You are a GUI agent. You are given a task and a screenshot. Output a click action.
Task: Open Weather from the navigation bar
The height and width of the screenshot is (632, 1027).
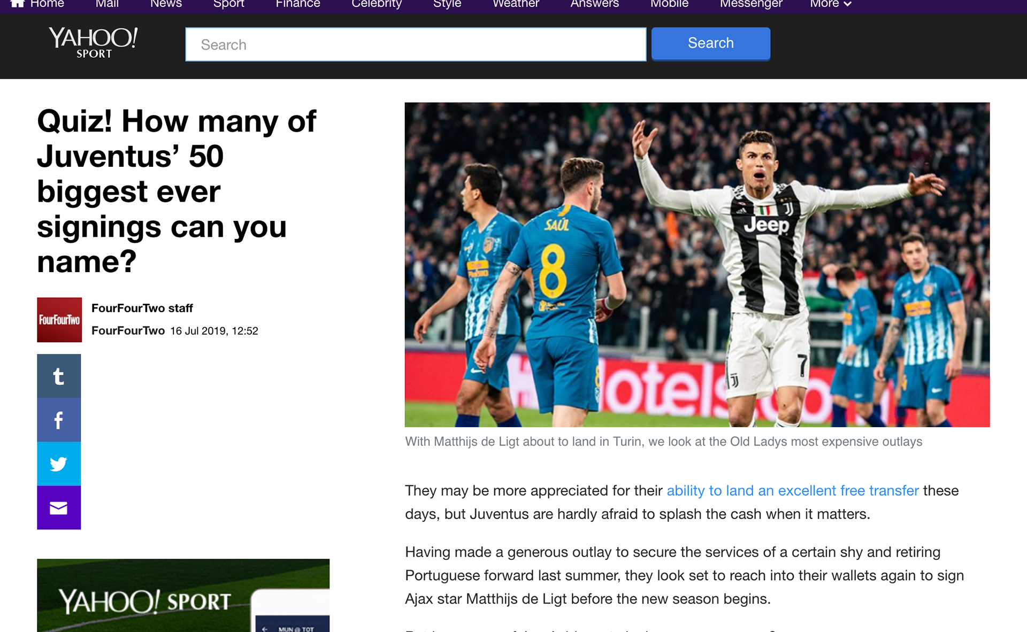coord(516,4)
